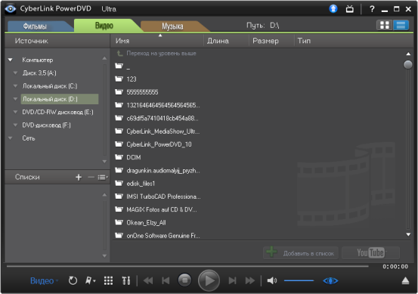
Task: Open the TV mode icon in title bar
Action: click(350, 9)
